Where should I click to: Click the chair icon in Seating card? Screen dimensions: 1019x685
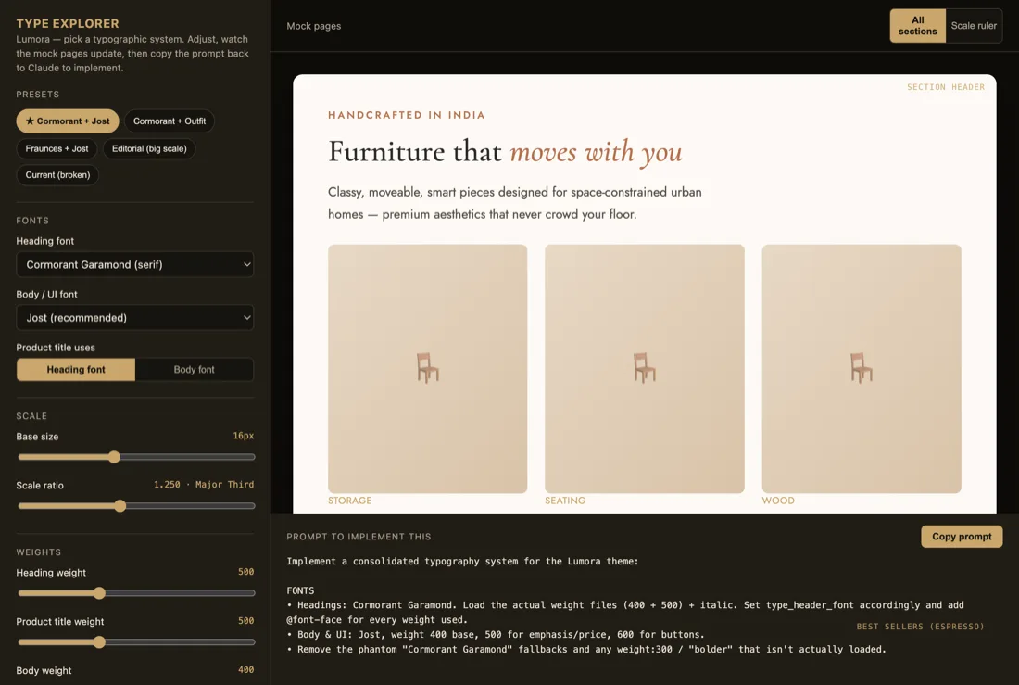tap(645, 368)
